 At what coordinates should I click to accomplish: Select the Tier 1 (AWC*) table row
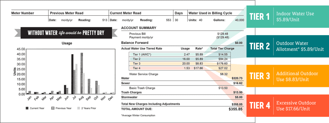pyautogui.click(x=180, y=54)
